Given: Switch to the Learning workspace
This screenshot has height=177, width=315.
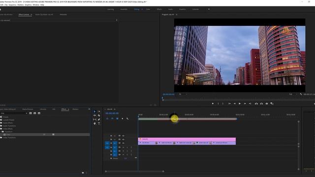Looking at the screenshot, I should [110, 9].
